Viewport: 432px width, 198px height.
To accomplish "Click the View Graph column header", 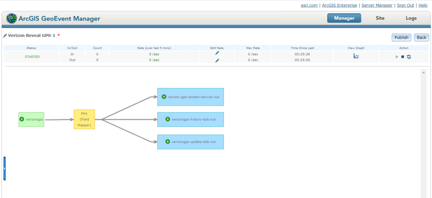I will point(356,48).
